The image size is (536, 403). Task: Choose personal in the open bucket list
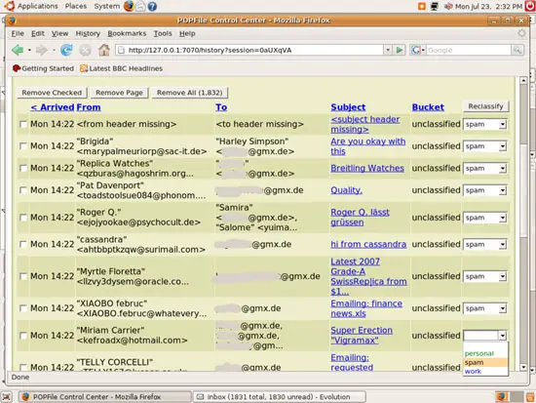click(x=485, y=353)
